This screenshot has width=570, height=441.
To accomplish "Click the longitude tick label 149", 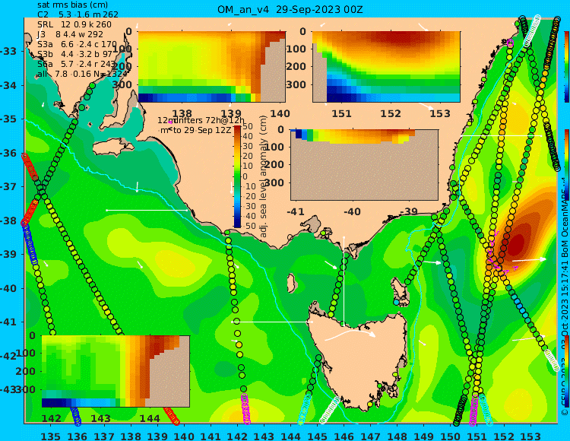I will pos(424,436).
